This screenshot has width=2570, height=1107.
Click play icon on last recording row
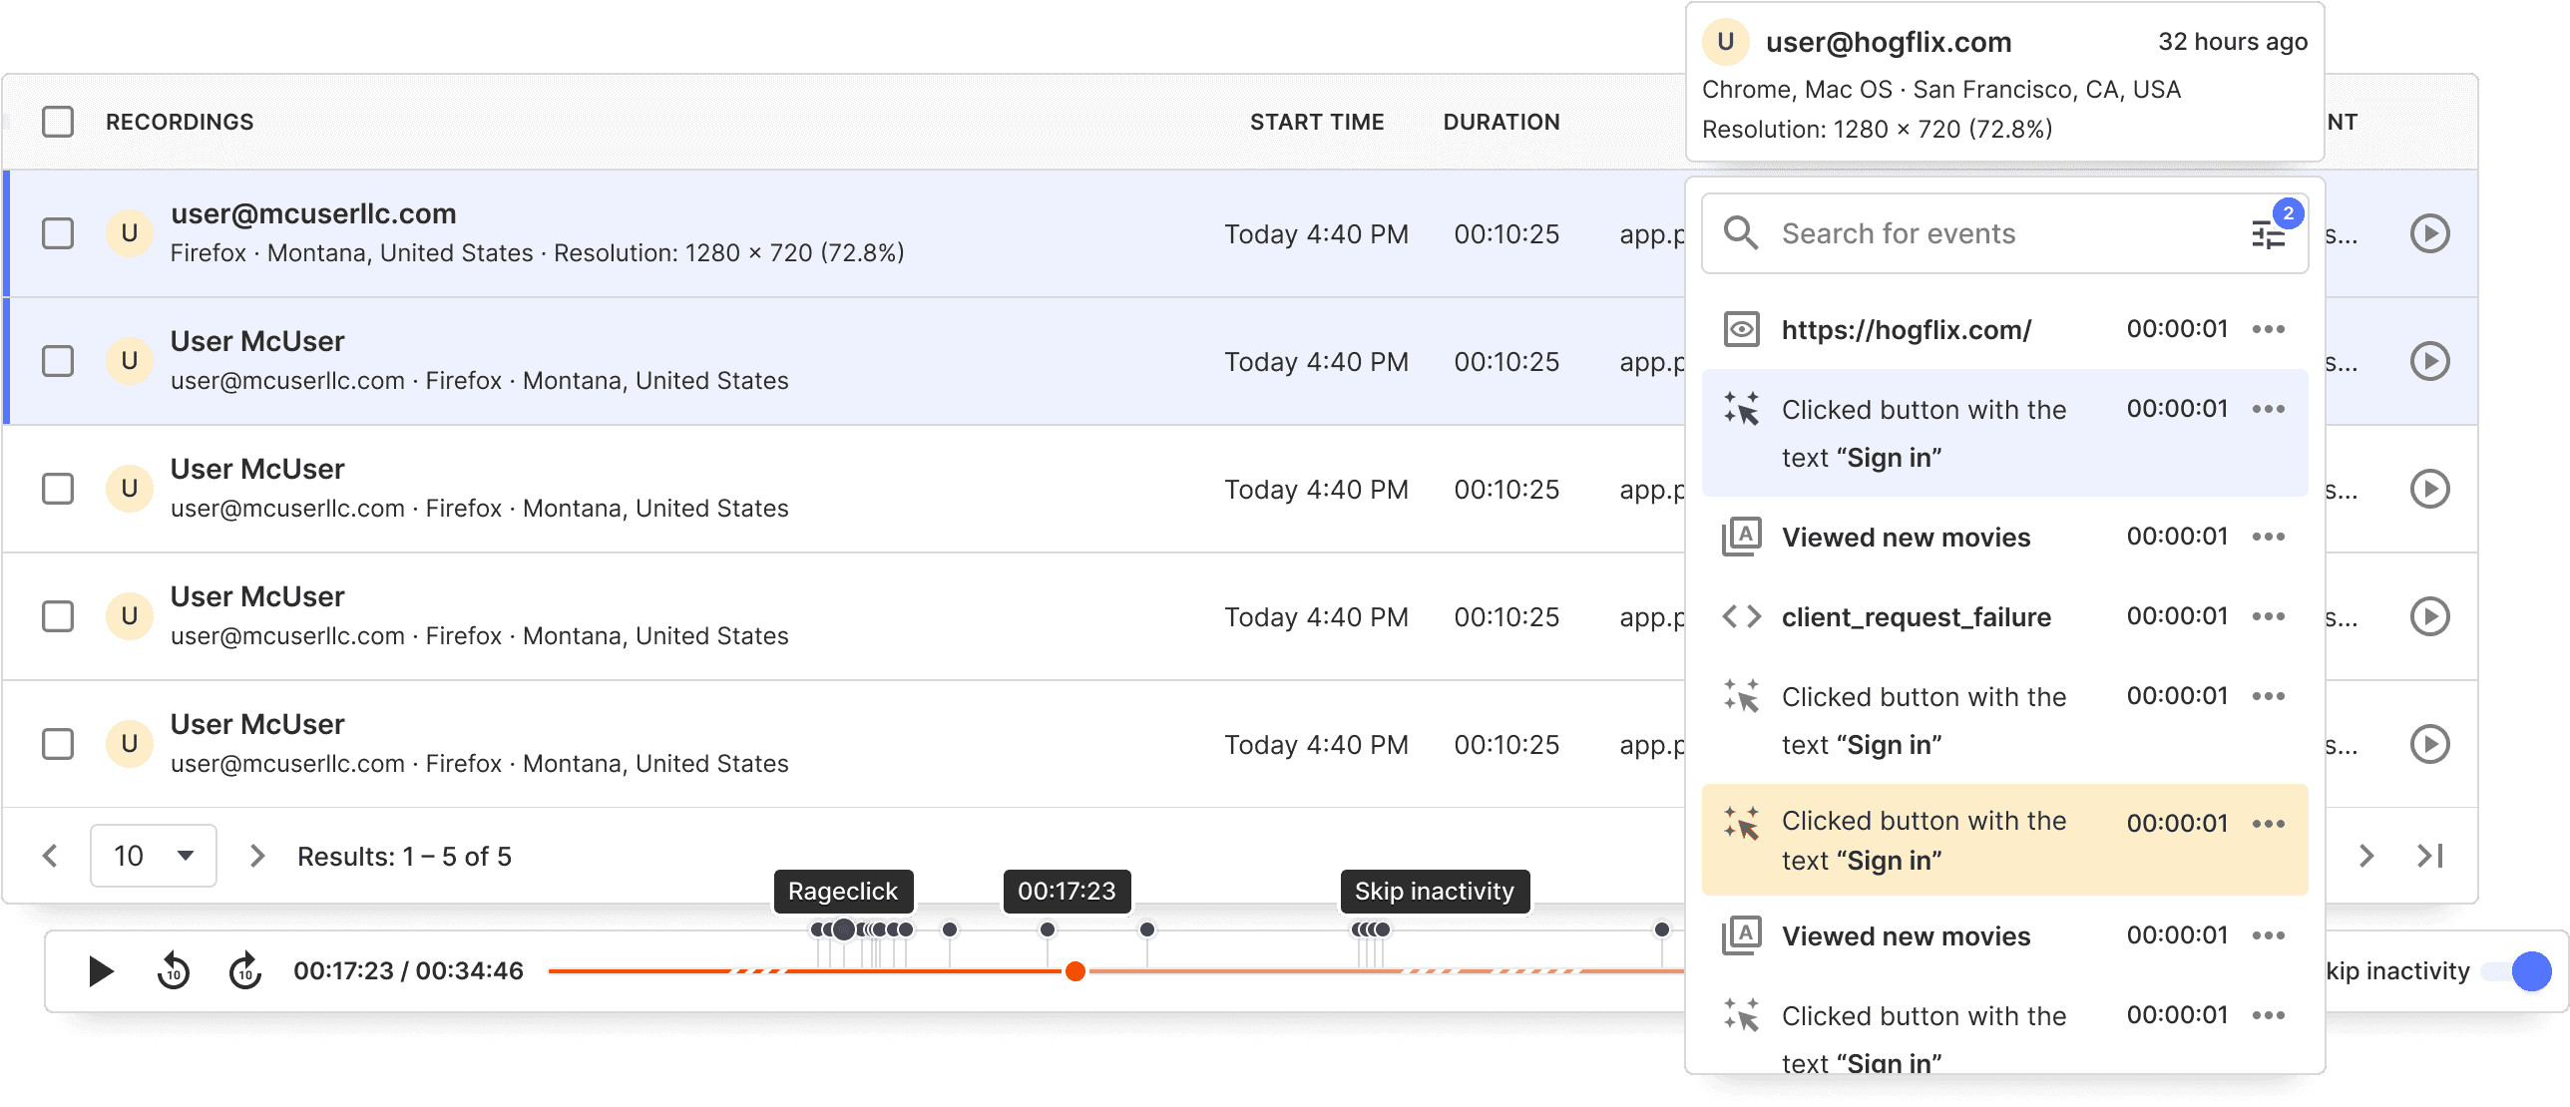(x=2429, y=744)
